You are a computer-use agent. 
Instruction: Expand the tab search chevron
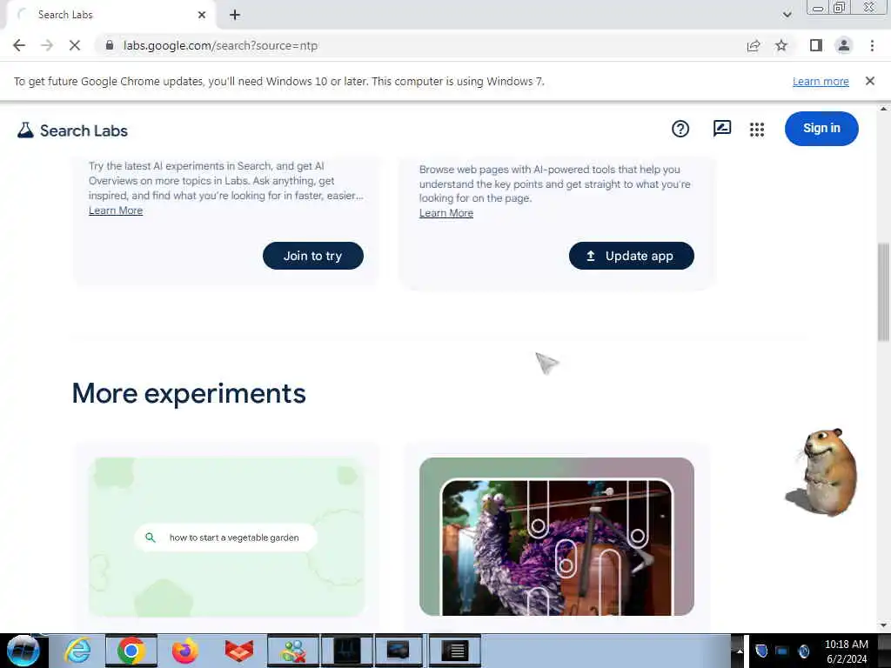(787, 15)
